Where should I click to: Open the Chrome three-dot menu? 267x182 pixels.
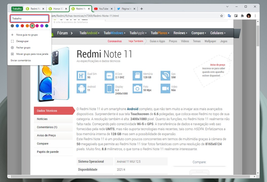click(x=255, y=16)
